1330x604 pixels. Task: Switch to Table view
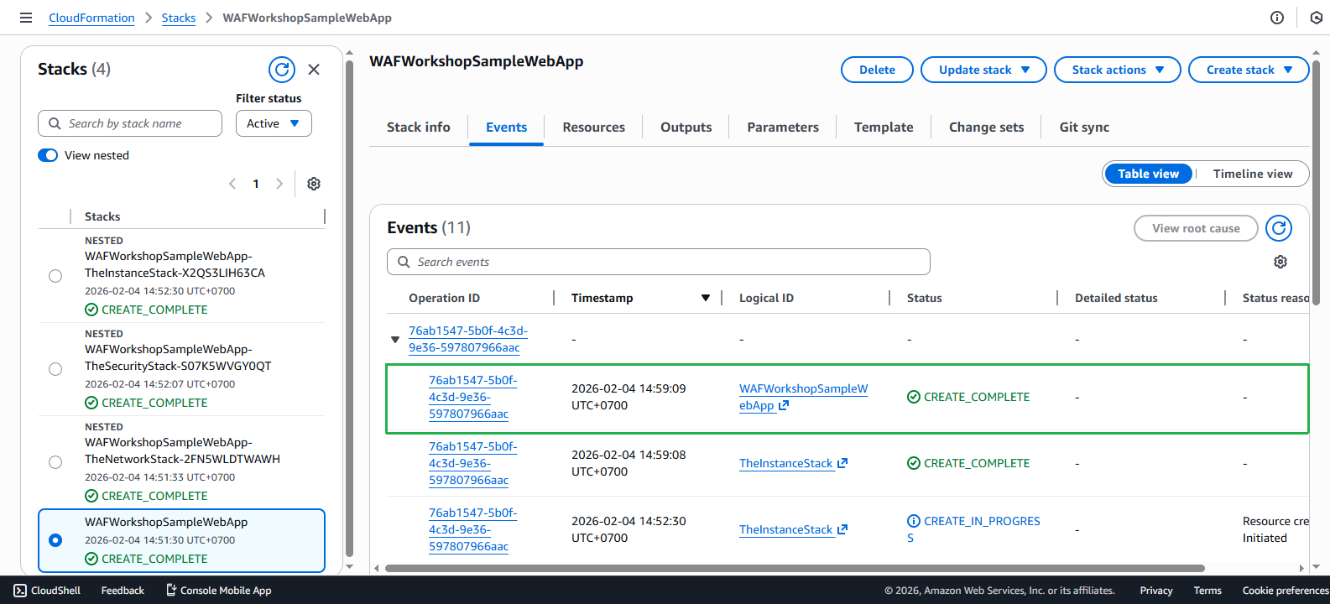[1148, 174]
